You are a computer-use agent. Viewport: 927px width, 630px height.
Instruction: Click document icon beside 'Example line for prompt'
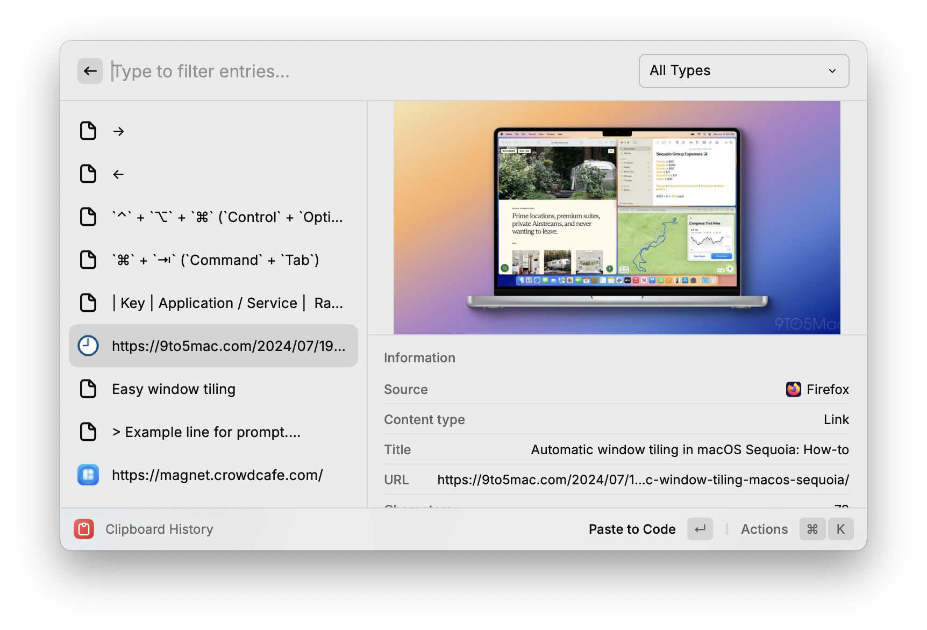click(x=88, y=432)
